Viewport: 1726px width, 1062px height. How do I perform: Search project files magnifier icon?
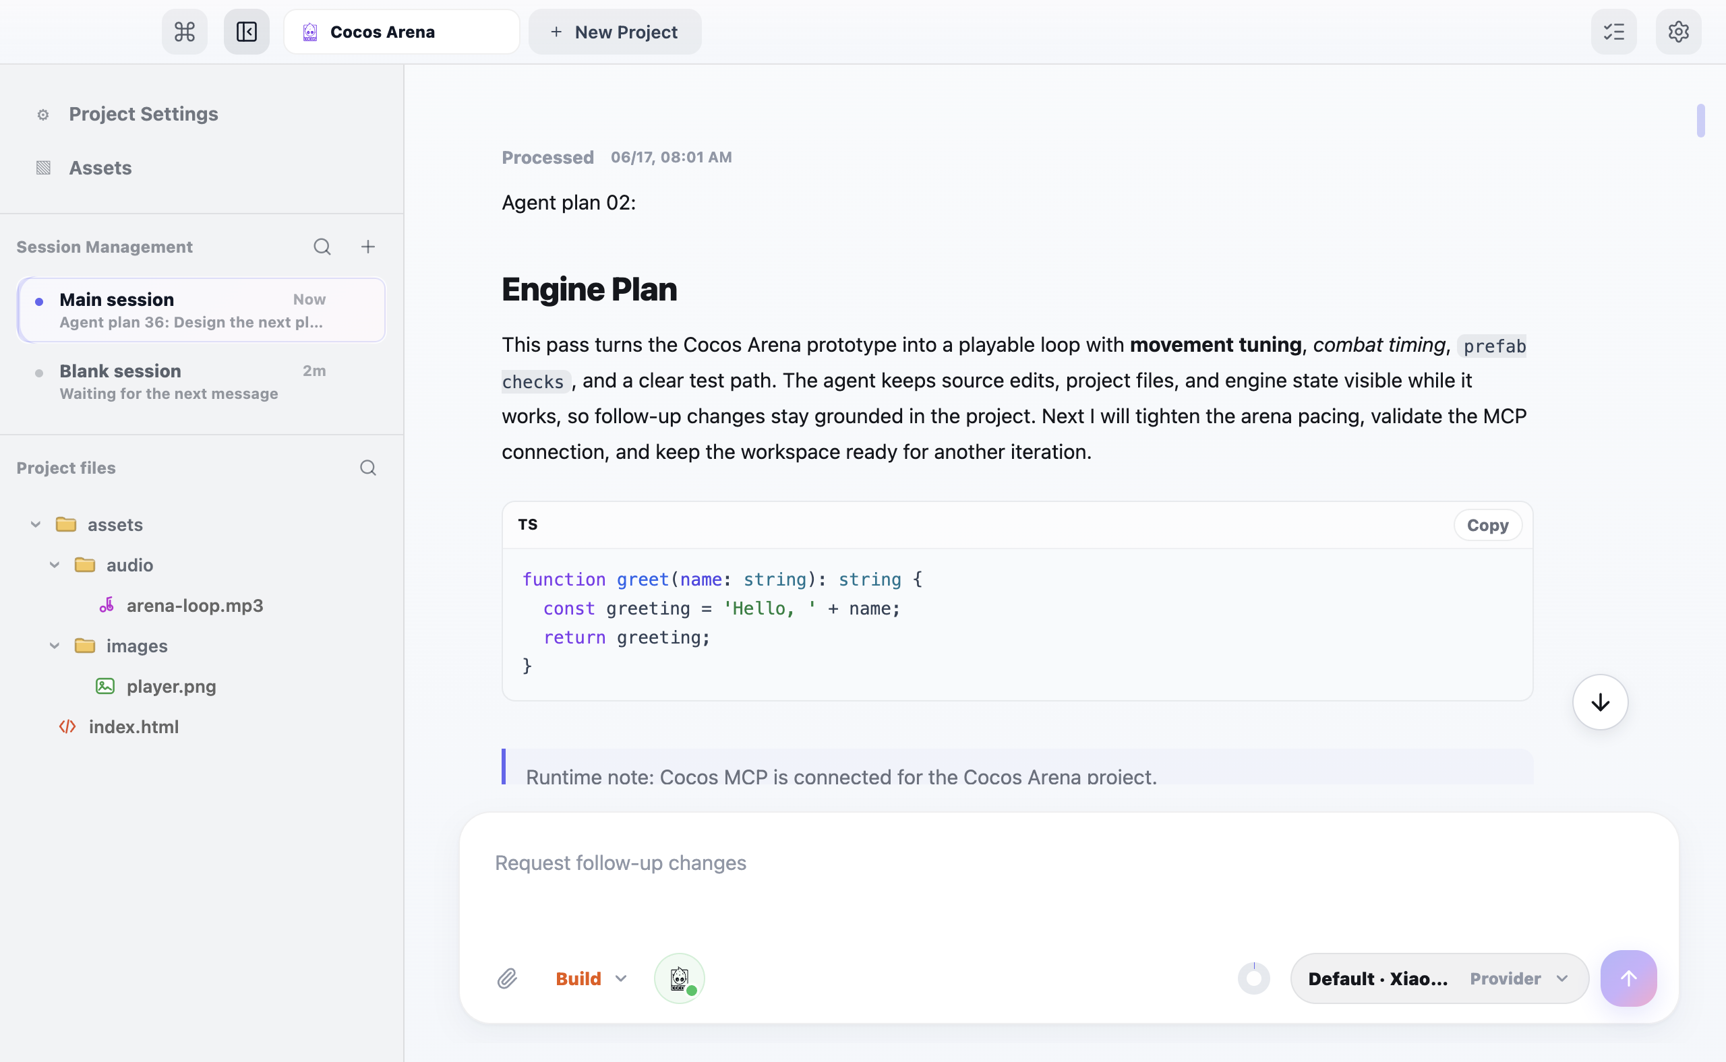[x=367, y=468]
